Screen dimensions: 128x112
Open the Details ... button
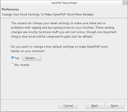pyautogui.click(x=32, y=58)
